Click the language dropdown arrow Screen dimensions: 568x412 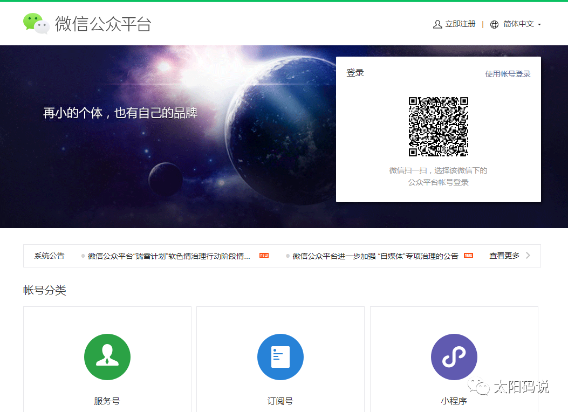539,25
